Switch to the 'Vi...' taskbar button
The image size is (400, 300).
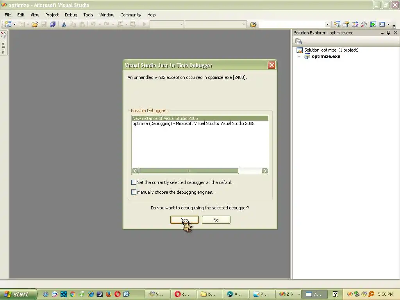(x=315, y=295)
